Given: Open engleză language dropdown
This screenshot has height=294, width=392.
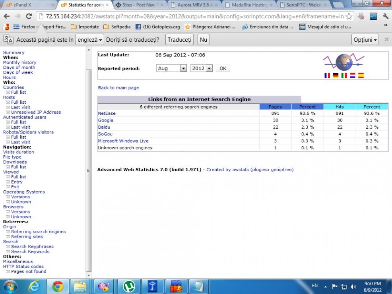Looking at the screenshot, I should pyautogui.click(x=90, y=40).
